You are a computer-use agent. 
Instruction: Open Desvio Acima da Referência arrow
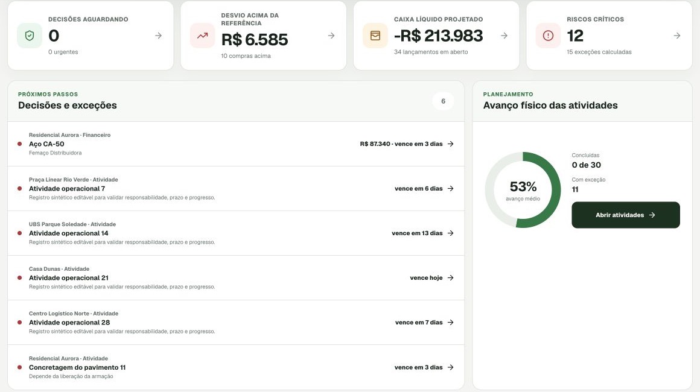pyautogui.click(x=331, y=36)
